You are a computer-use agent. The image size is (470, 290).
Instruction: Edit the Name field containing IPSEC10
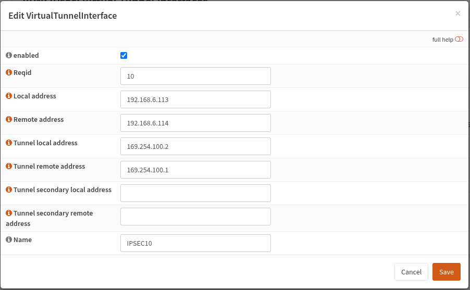pos(195,243)
